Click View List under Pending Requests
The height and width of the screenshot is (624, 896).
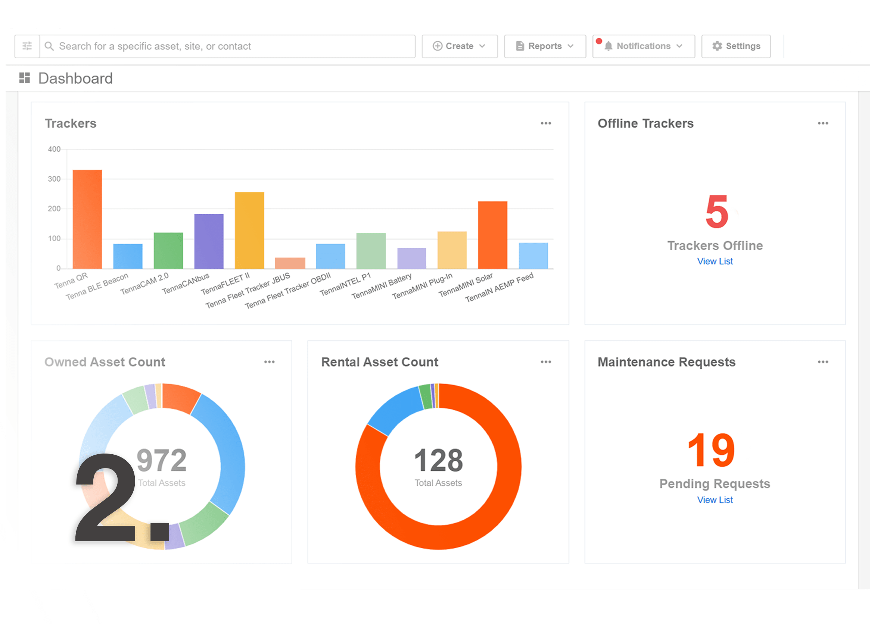(715, 500)
